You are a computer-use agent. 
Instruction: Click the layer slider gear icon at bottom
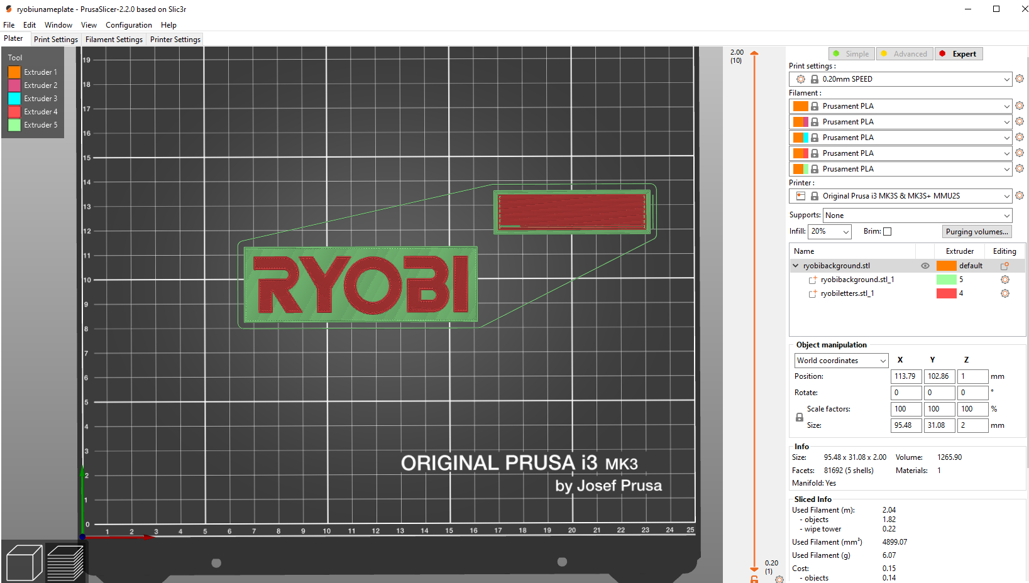pos(779,579)
